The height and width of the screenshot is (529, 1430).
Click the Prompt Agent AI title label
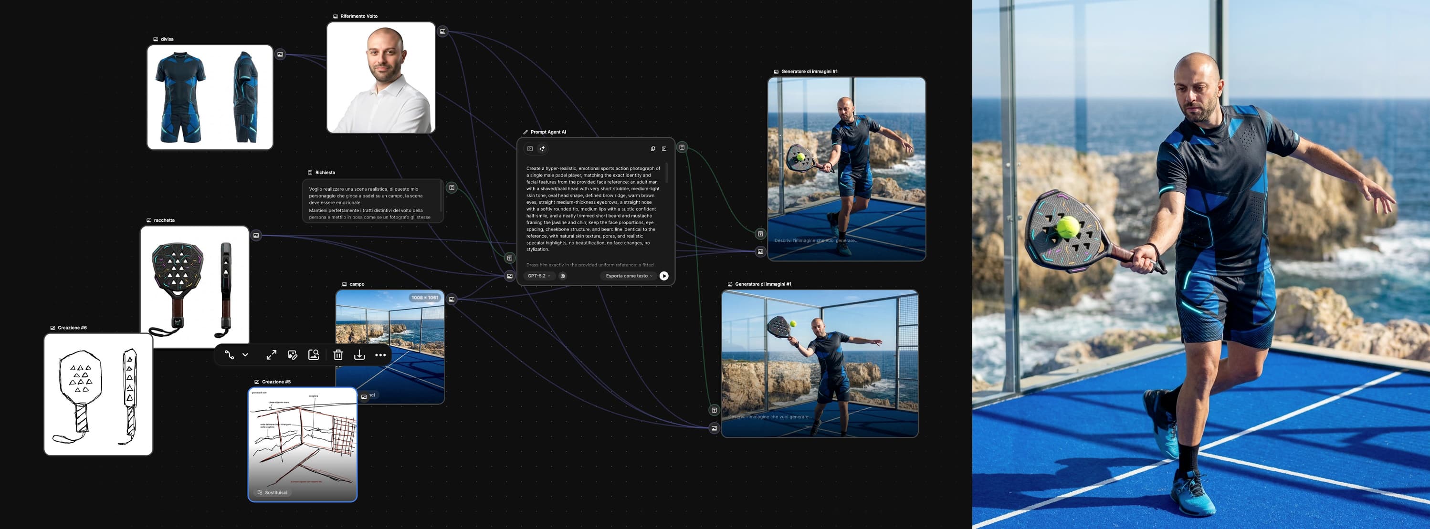(x=548, y=132)
